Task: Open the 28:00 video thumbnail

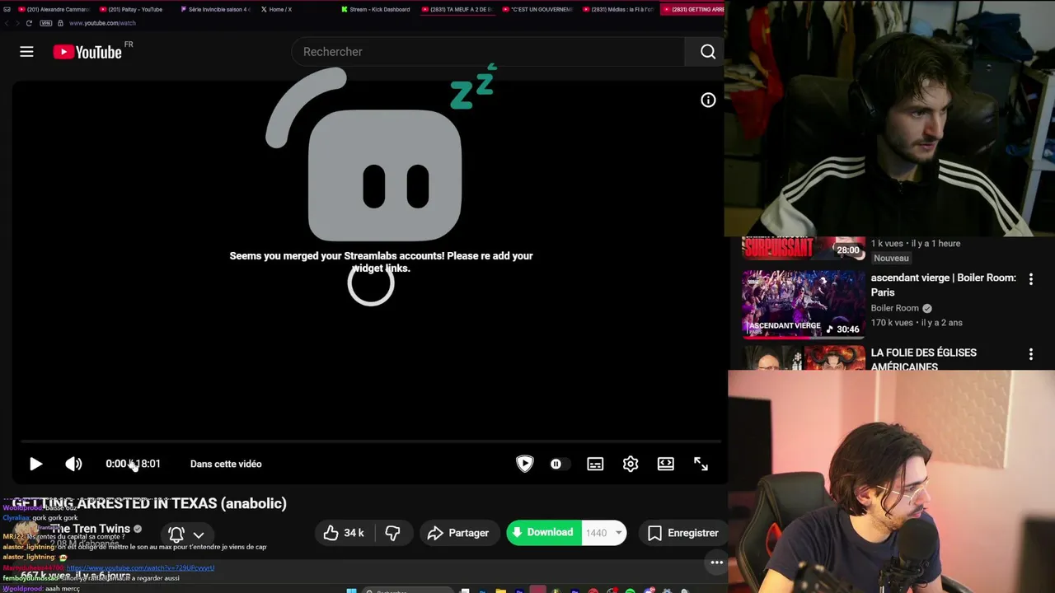Action: tap(804, 248)
